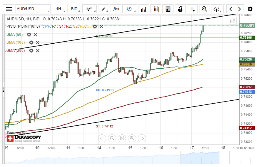This screenshot has height=167, width=257.
Task: Click the 0.75017 dark red price tag
Action: point(247,87)
